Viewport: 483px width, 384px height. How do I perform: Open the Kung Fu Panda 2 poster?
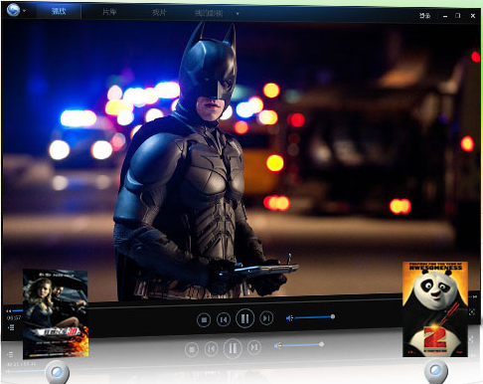click(435, 309)
